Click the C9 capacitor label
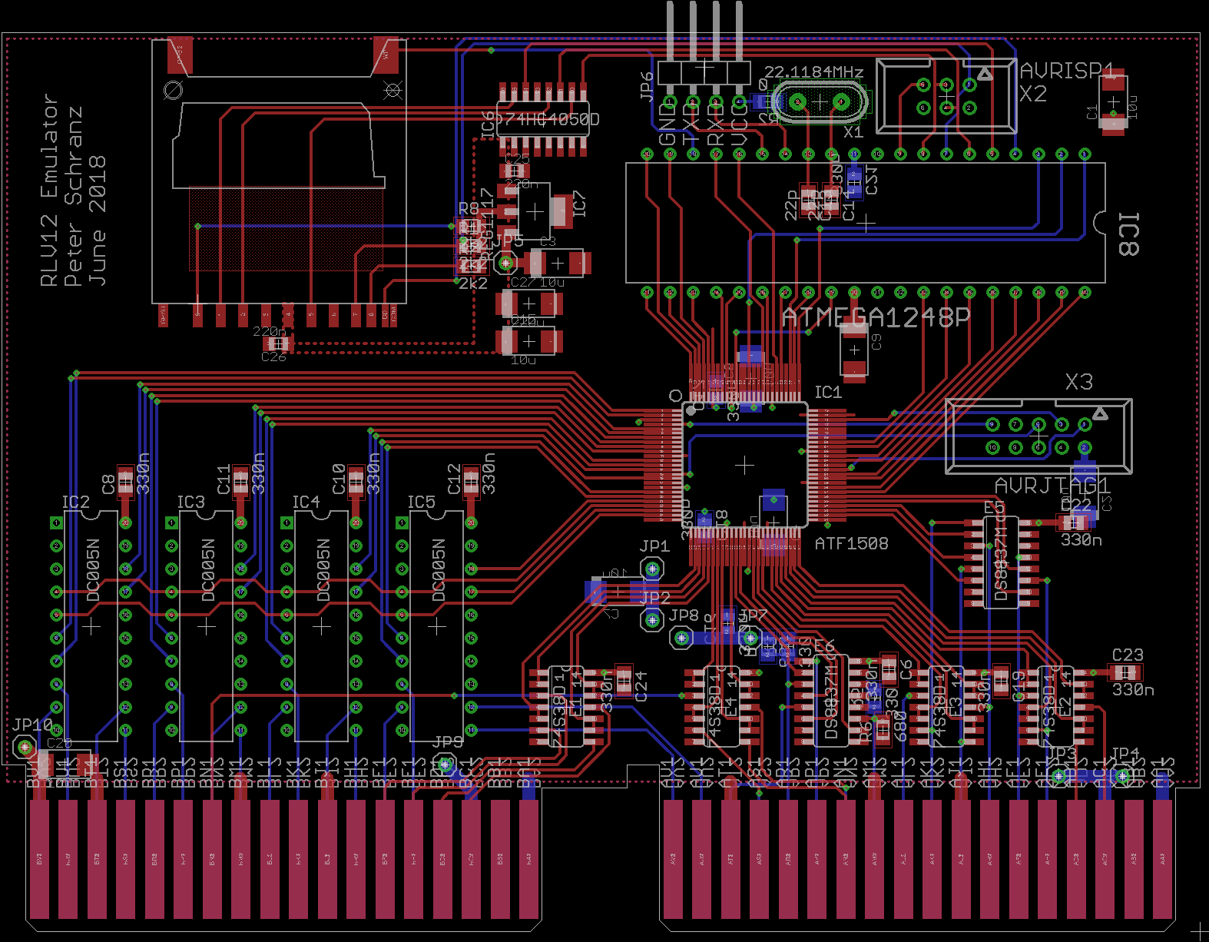1209x942 pixels. point(876,342)
